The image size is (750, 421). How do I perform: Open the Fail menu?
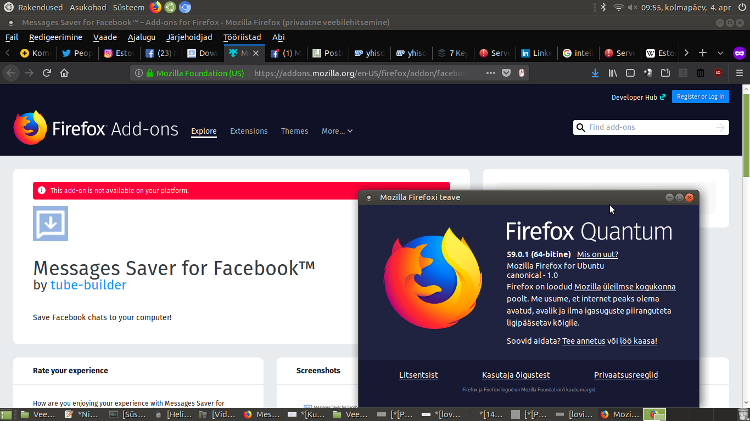12,37
